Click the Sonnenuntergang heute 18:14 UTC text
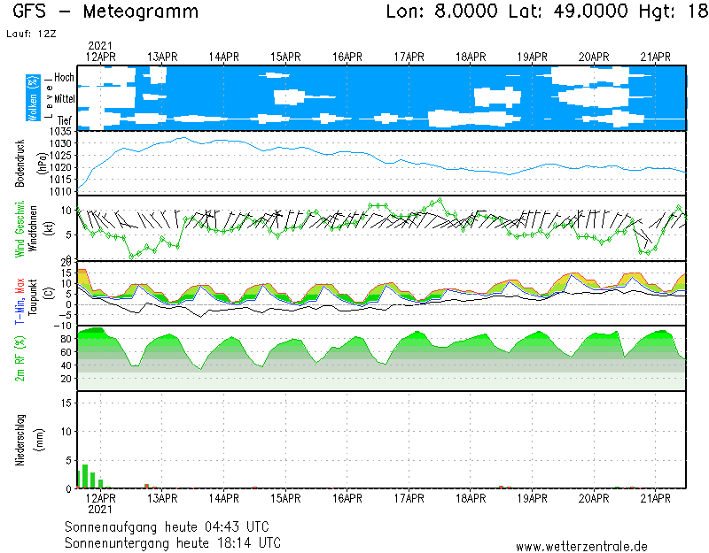Screen dimensions: 709x553 pyautogui.click(x=173, y=541)
